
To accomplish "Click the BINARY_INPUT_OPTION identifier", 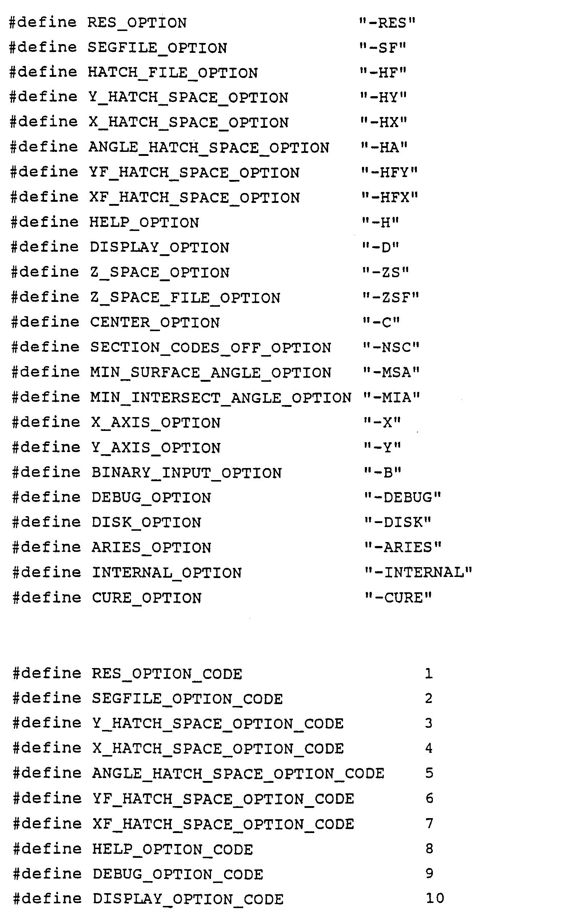I will point(187,473).
